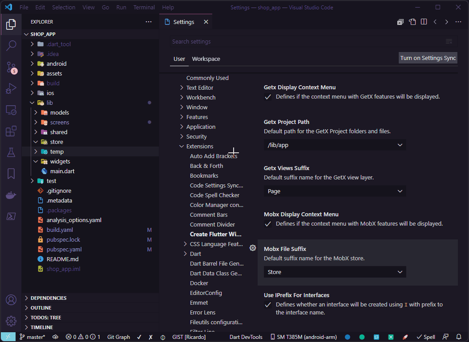Open the Run and Debug view
This screenshot has width=469, height=342.
pyautogui.click(x=11, y=89)
